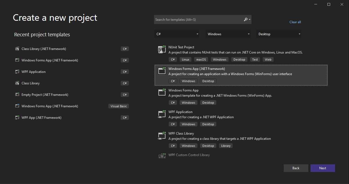This screenshot has width=349, height=184.
Task: Click the Visual Basic tag in the recent list
Action: (119, 106)
